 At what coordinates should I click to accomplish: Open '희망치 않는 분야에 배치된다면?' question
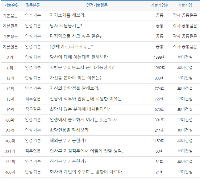pyautogui.click(x=80, y=109)
